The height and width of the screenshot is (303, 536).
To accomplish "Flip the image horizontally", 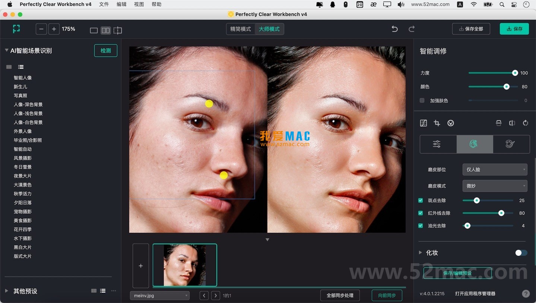I will pos(512,123).
